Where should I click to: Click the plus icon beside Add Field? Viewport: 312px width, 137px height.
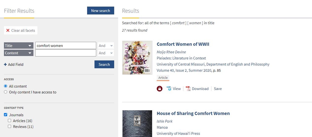(x=5, y=65)
